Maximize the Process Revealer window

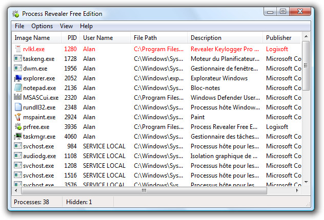(283, 12)
